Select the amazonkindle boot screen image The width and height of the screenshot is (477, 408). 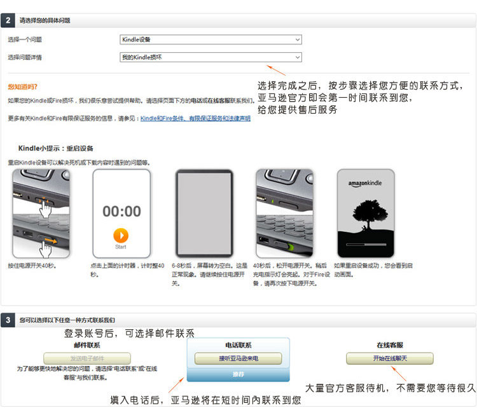(366, 214)
